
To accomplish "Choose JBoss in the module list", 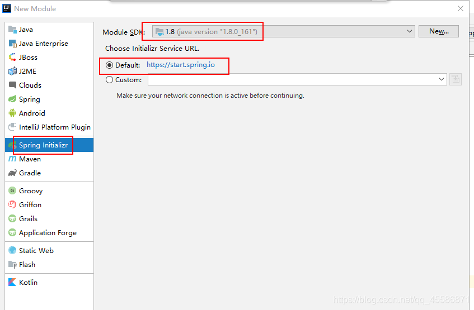I will coord(49,58).
